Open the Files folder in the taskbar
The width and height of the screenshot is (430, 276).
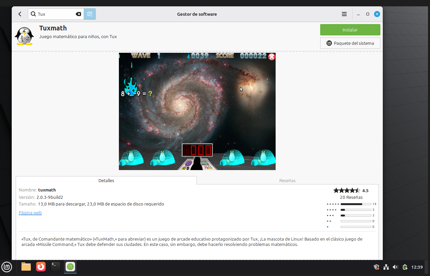tap(26, 267)
